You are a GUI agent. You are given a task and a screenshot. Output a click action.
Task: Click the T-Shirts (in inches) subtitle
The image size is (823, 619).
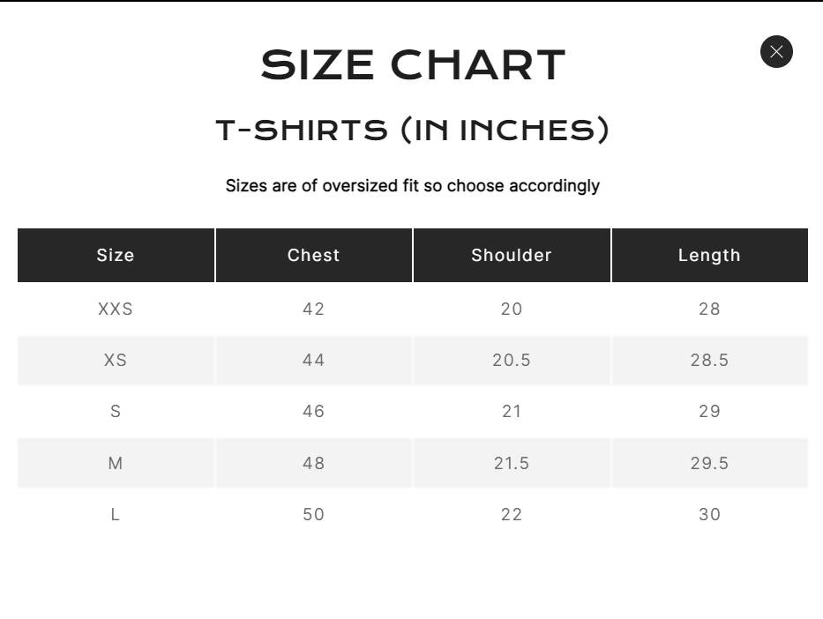click(413, 130)
